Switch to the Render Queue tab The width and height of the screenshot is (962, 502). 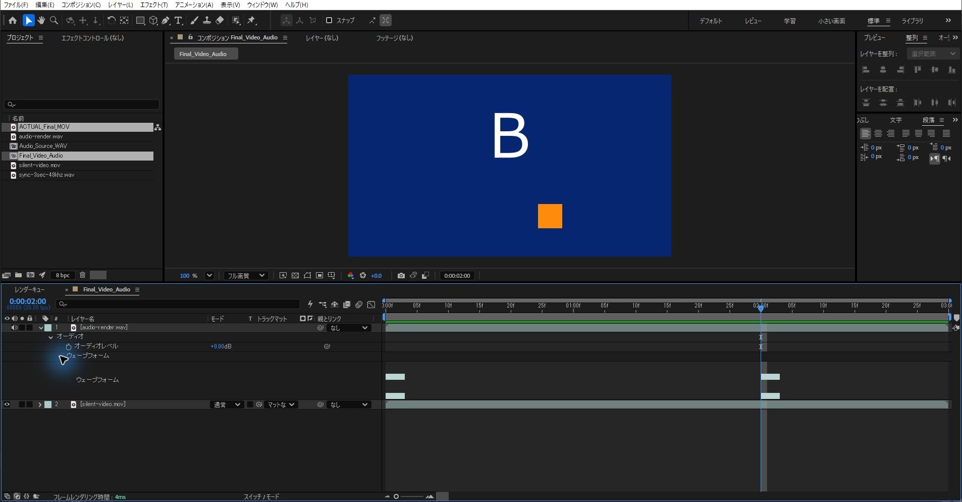(x=29, y=290)
